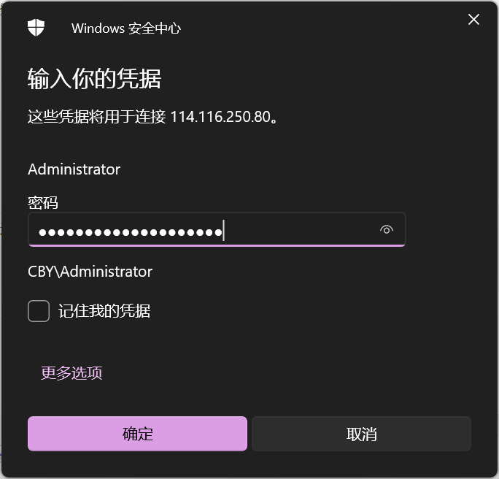Click the blank title bar area

click(318, 26)
